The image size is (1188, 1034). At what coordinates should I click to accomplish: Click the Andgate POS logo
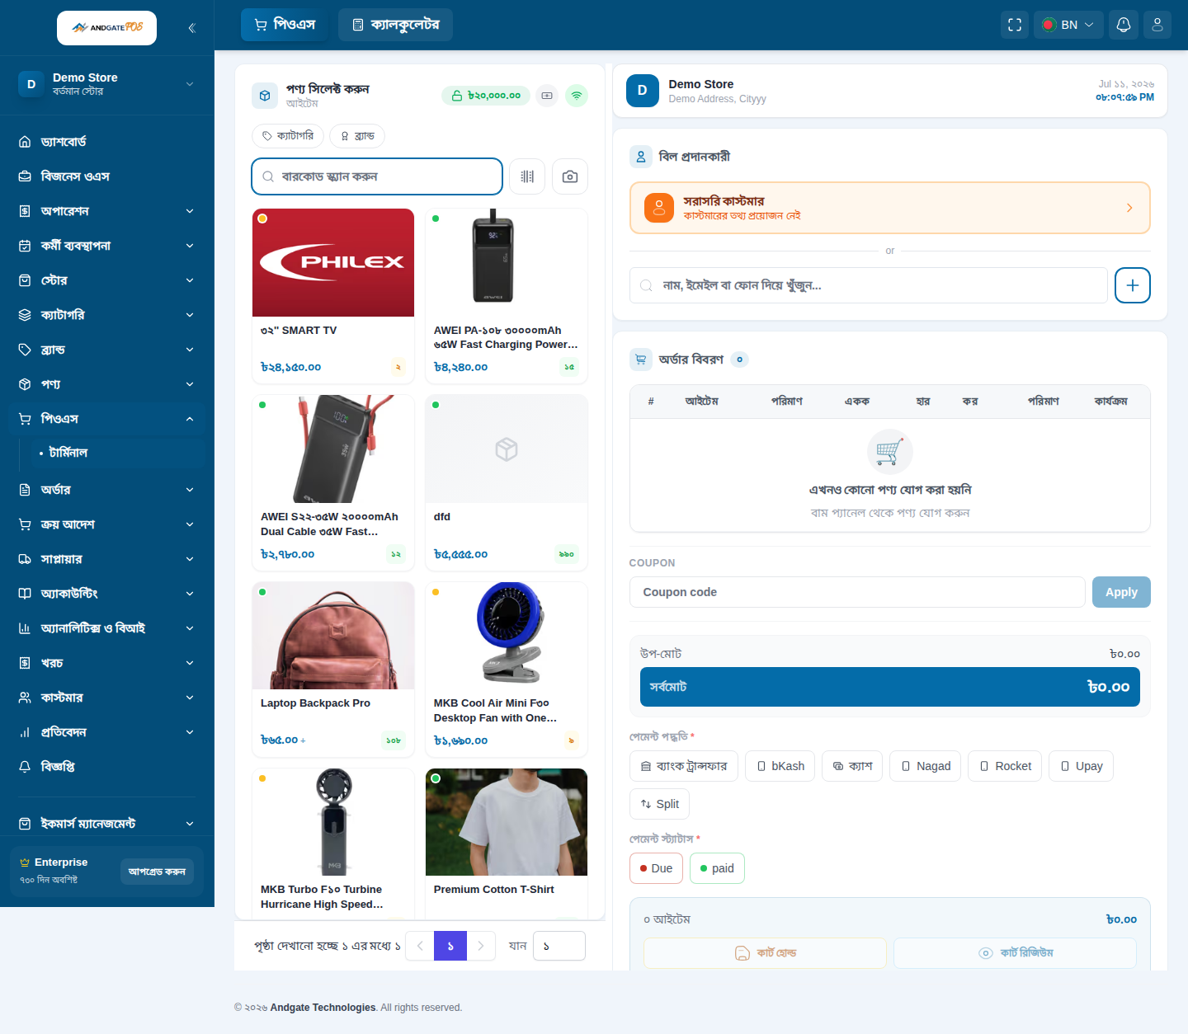click(107, 28)
